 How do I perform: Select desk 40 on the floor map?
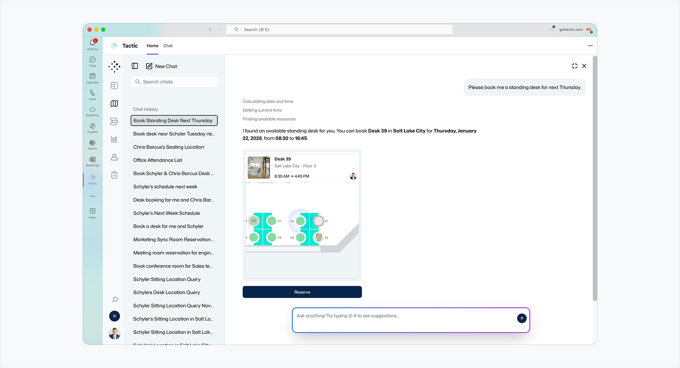pyautogui.click(x=301, y=237)
